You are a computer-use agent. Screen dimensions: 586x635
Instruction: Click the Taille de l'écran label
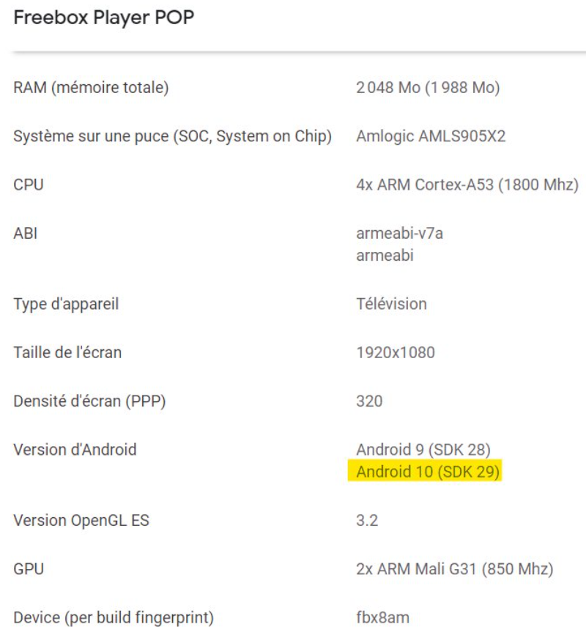click(x=67, y=352)
